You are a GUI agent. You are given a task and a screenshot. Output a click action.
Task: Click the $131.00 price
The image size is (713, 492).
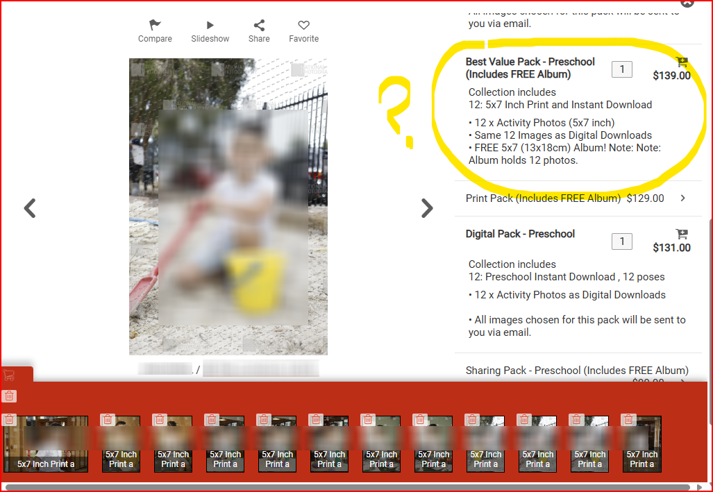(x=671, y=248)
